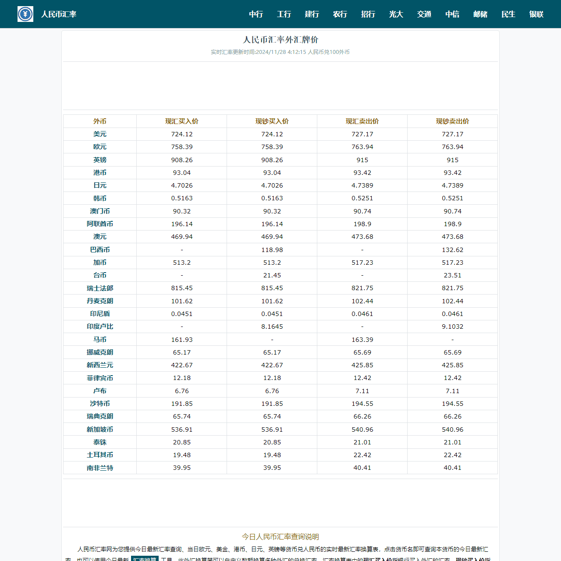Open the 泰铢 currency link
Image resolution: width=561 pixels, height=561 pixels.
pyautogui.click(x=100, y=442)
